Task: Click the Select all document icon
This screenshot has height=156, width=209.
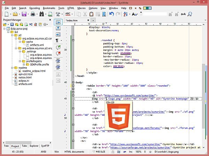Action: point(104,14)
